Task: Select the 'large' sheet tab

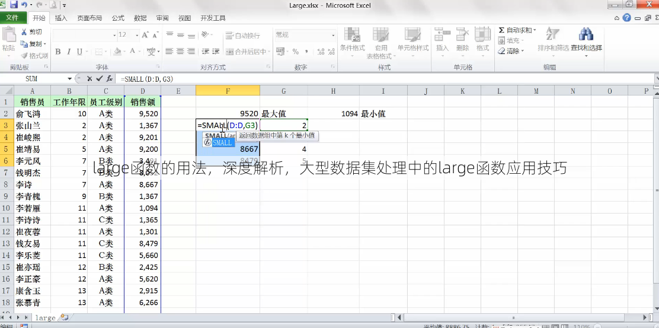Action: coord(46,318)
